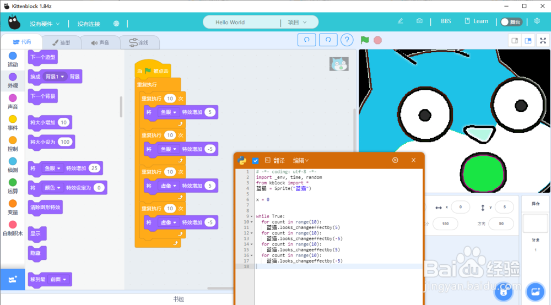Viewport: 551px width, 305px height.
Task: Uncheck the Python panel checkbox
Action: (256, 160)
